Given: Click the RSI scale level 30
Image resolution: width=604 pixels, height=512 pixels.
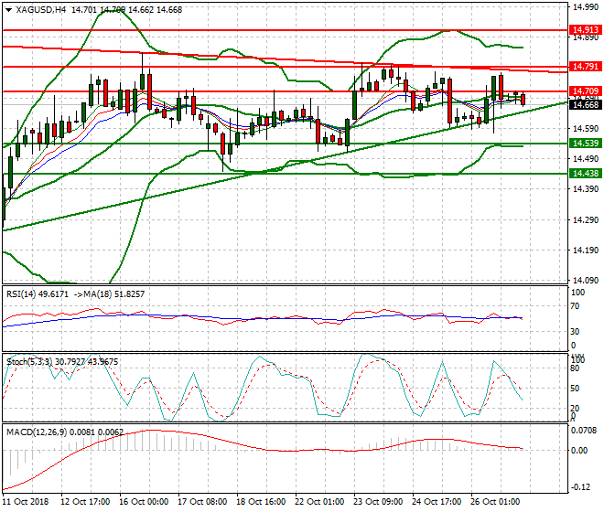Looking at the screenshot, I should 575,332.
